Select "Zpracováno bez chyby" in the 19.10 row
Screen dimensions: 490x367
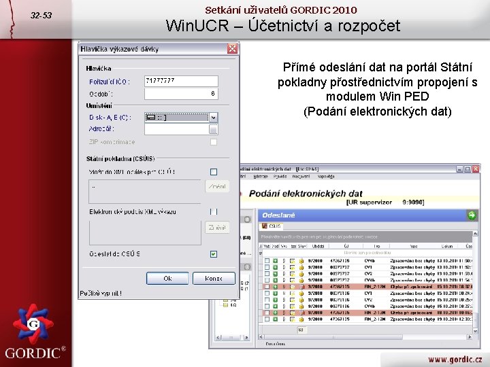[413, 319]
